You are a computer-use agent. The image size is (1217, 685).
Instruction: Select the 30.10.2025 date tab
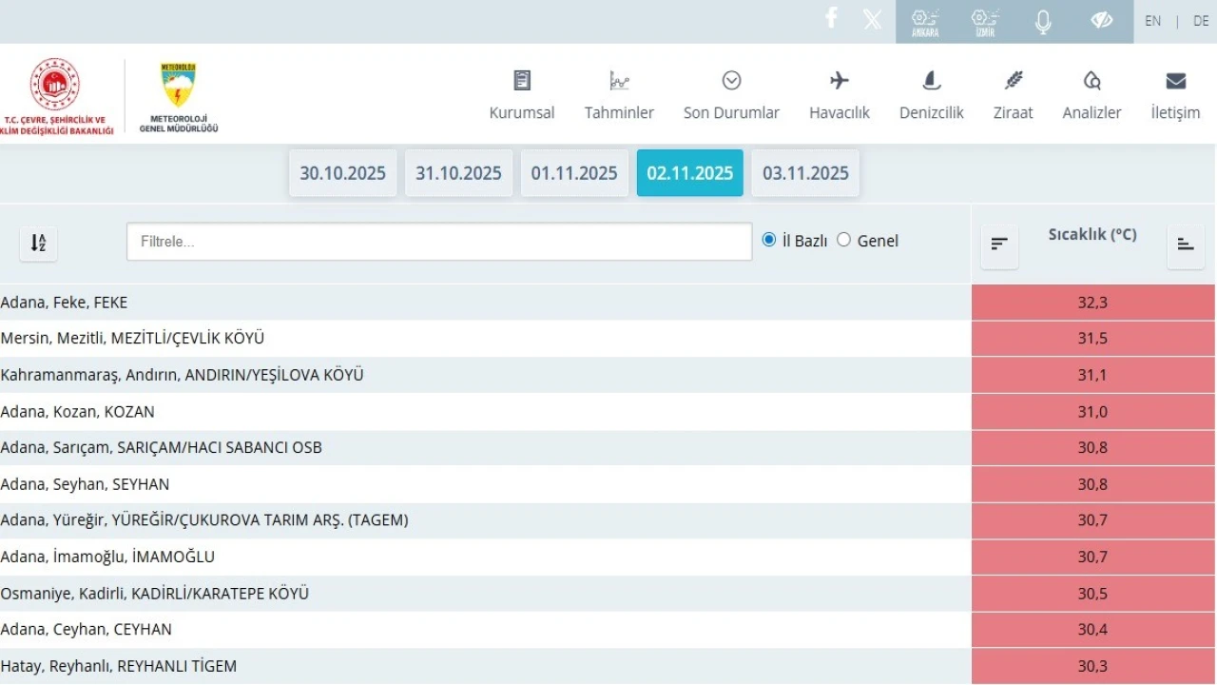point(343,173)
